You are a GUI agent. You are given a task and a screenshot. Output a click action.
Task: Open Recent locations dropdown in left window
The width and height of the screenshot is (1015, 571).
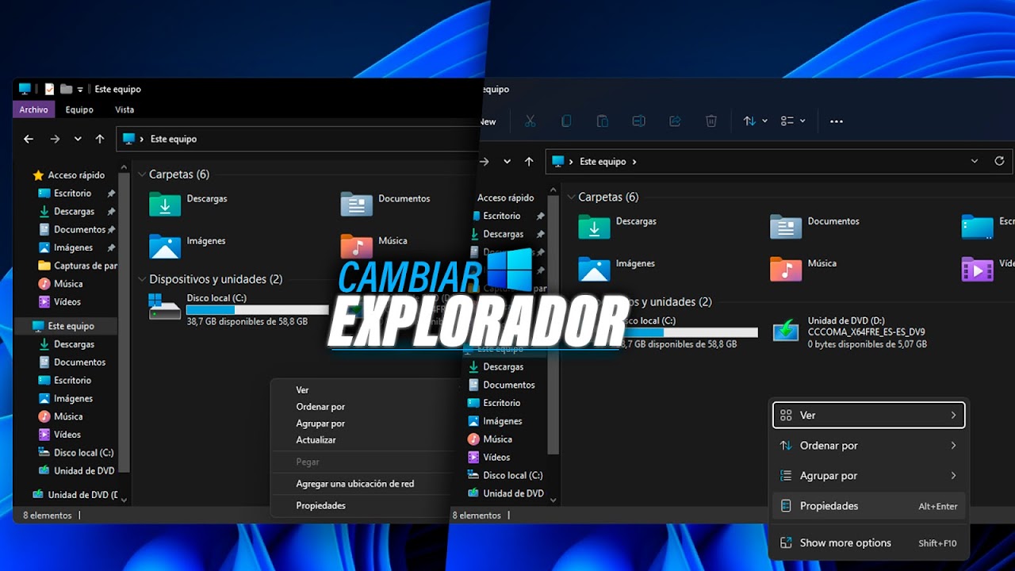tap(78, 139)
